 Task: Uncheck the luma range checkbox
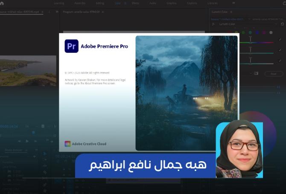click(280, 60)
